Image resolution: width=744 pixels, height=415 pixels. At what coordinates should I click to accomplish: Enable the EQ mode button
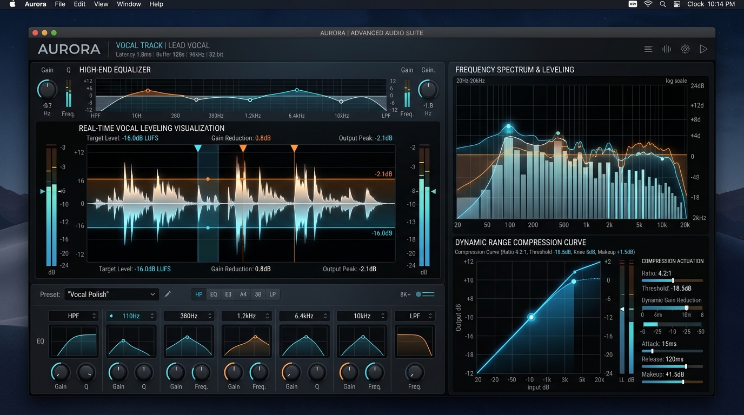(214, 294)
